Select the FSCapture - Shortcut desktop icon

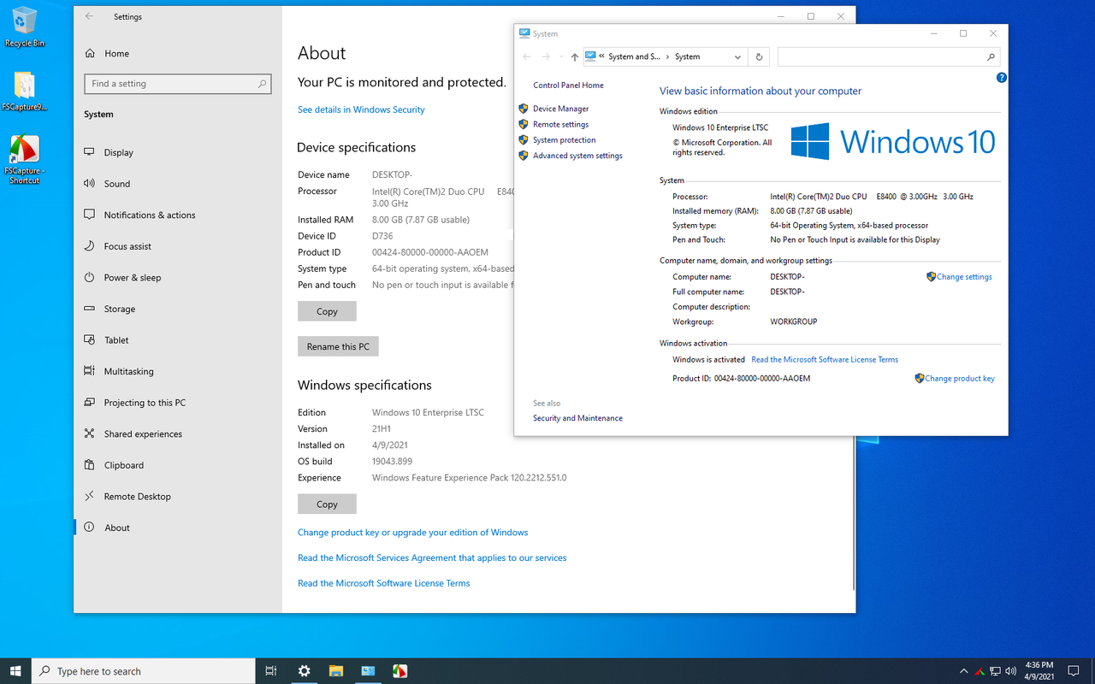[24, 160]
